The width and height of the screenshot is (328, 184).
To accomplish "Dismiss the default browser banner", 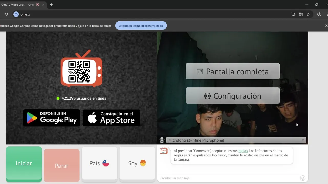I will (326, 26).
